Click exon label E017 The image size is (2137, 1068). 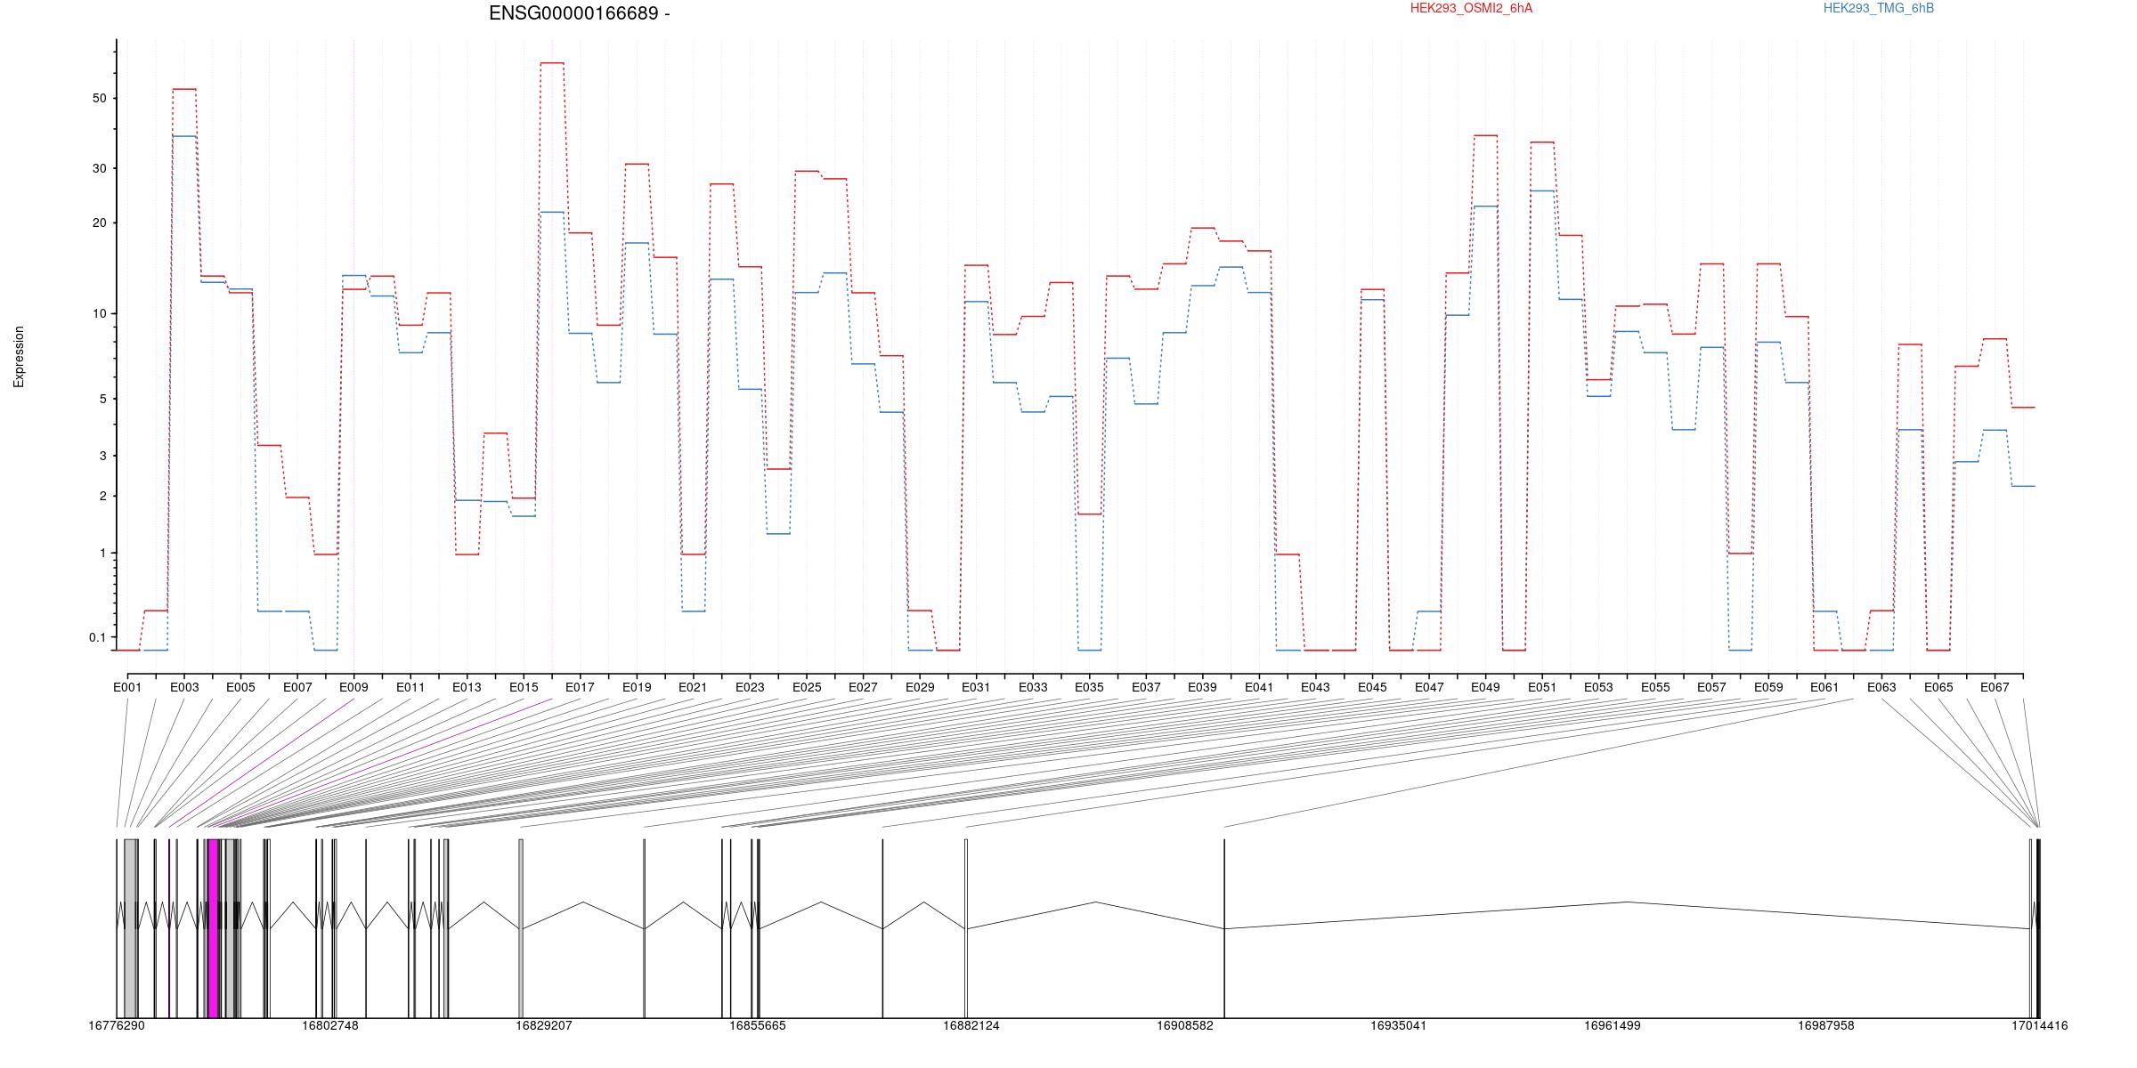click(x=580, y=687)
